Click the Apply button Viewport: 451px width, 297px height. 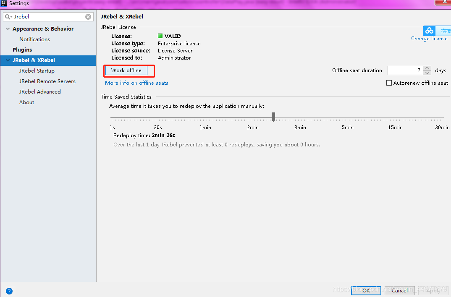click(433, 290)
